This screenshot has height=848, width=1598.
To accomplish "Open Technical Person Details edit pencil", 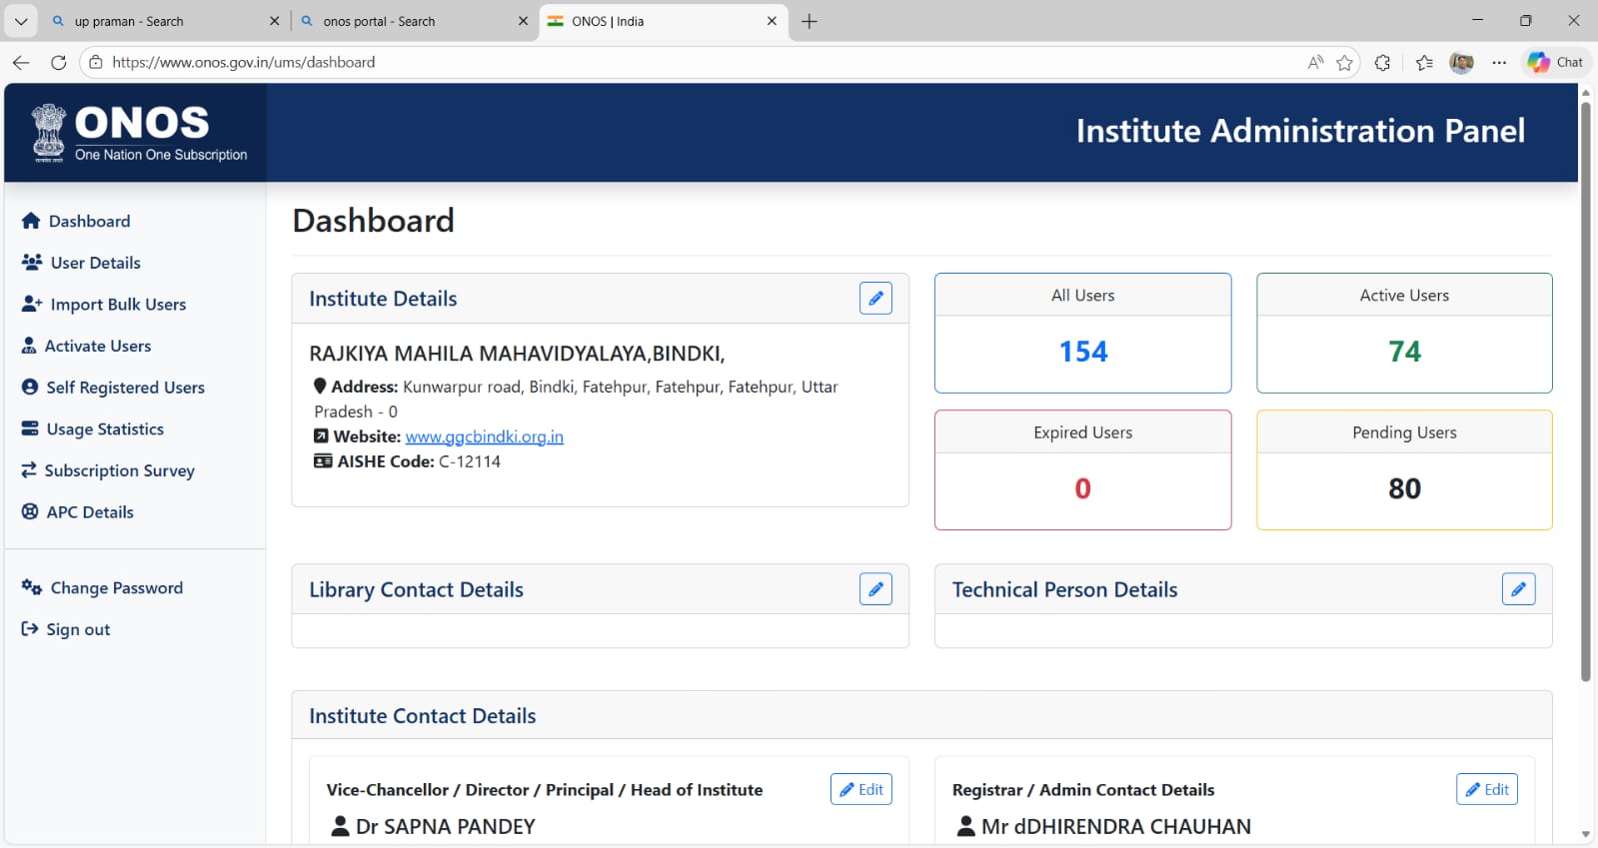I will point(1518,589).
